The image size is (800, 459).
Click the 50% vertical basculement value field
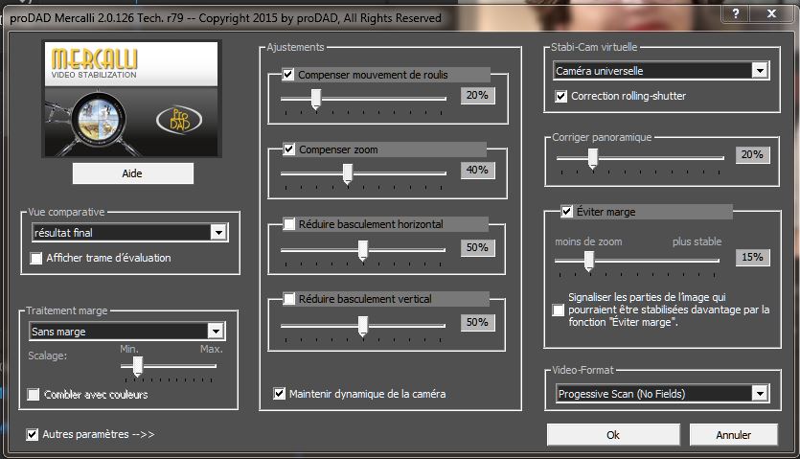point(477,322)
